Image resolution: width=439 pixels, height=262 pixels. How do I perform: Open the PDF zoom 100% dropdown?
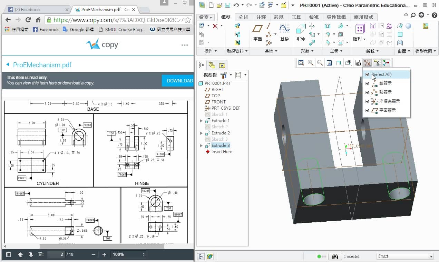tap(129, 254)
